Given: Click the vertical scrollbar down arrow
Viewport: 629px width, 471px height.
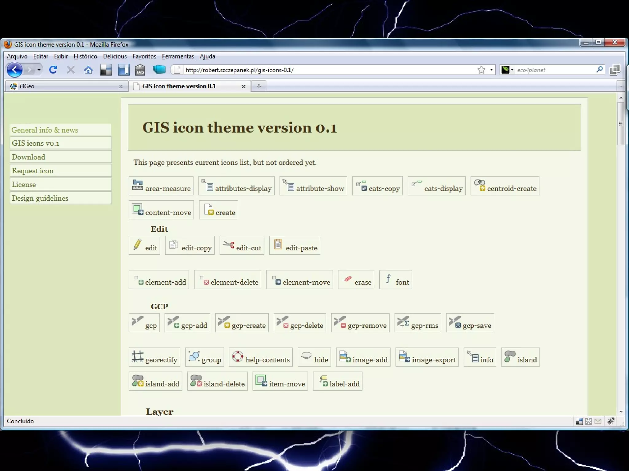Looking at the screenshot, I should coord(621,412).
